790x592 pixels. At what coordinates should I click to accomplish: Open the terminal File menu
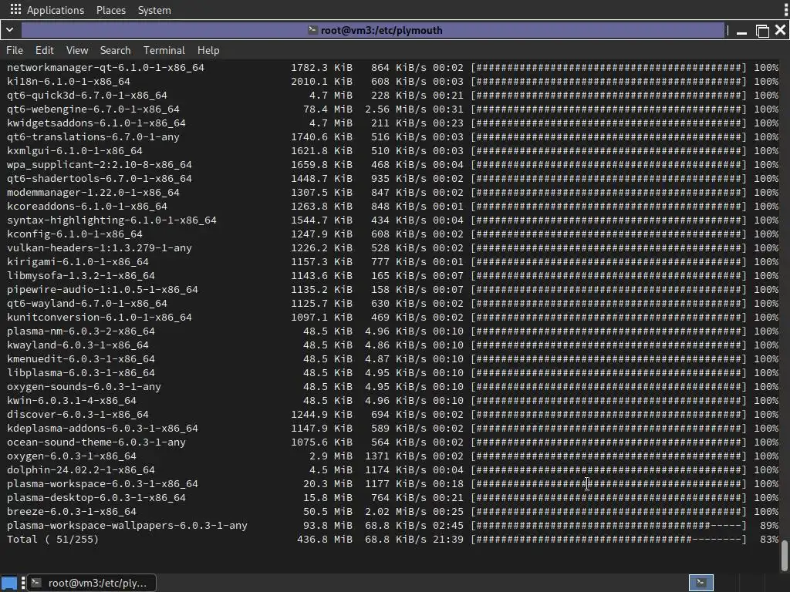pyautogui.click(x=15, y=50)
